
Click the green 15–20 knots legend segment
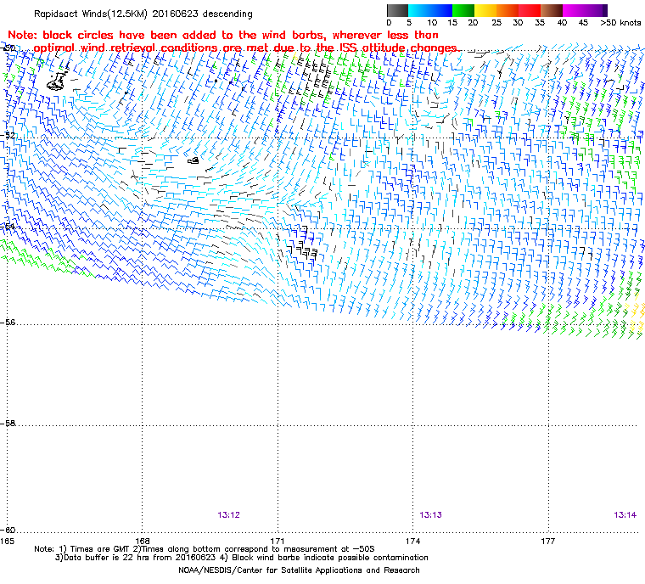[x=463, y=10]
